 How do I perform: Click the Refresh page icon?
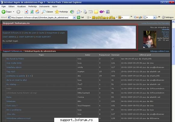[32, 12]
